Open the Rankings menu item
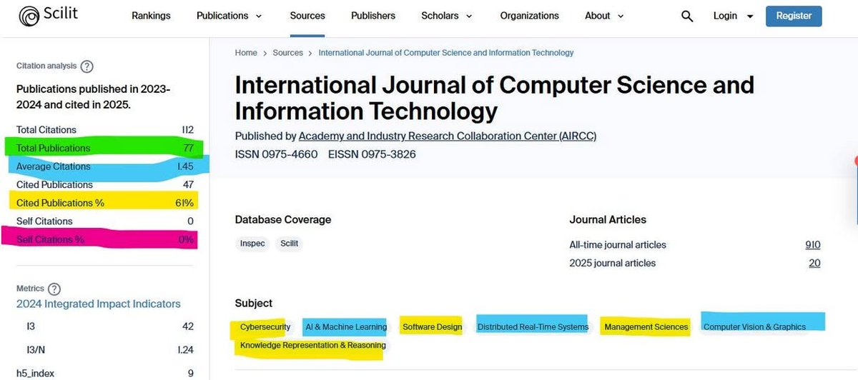Screen dimensions: 858x380 pos(150,16)
